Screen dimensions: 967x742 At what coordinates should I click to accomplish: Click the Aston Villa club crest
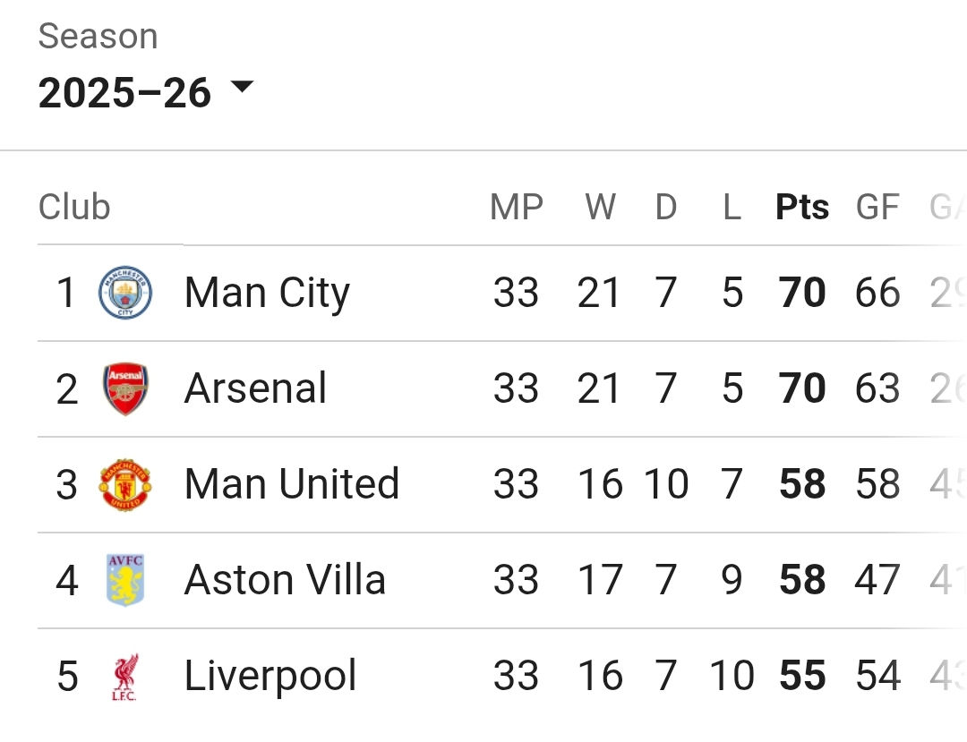tap(125, 580)
